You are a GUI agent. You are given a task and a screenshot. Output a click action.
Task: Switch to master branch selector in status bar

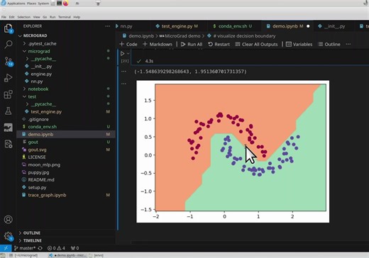coord(25,248)
